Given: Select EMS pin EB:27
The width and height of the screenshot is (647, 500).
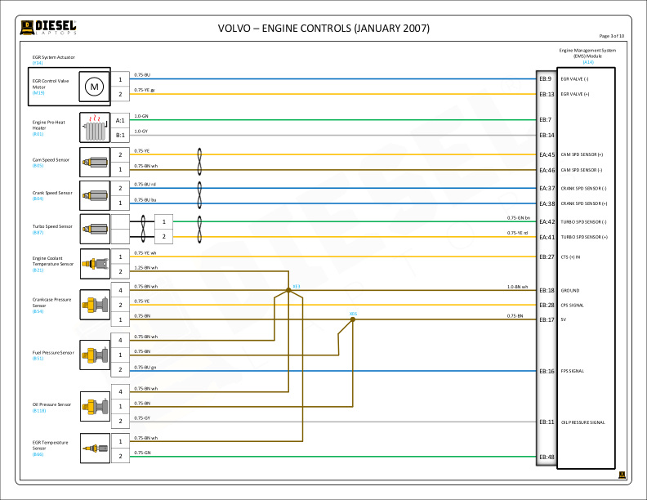Looking at the screenshot, I should click(547, 257).
